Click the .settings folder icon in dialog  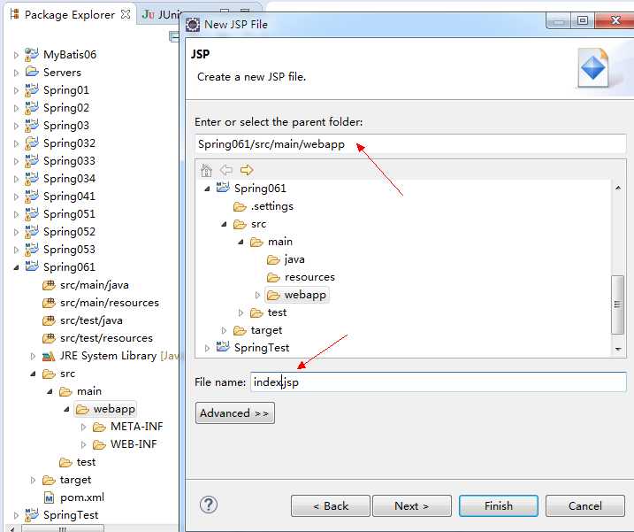point(240,206)
